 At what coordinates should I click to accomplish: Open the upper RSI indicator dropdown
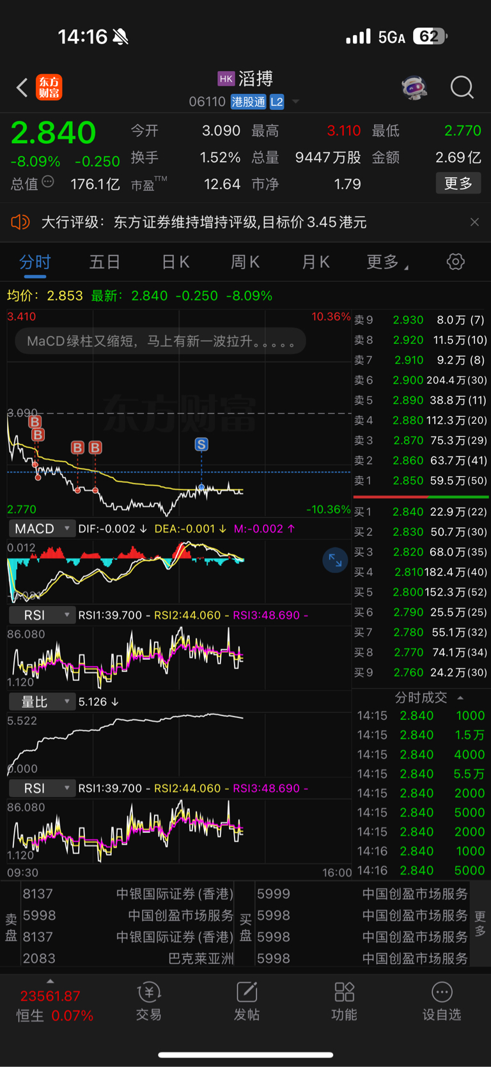42,615
